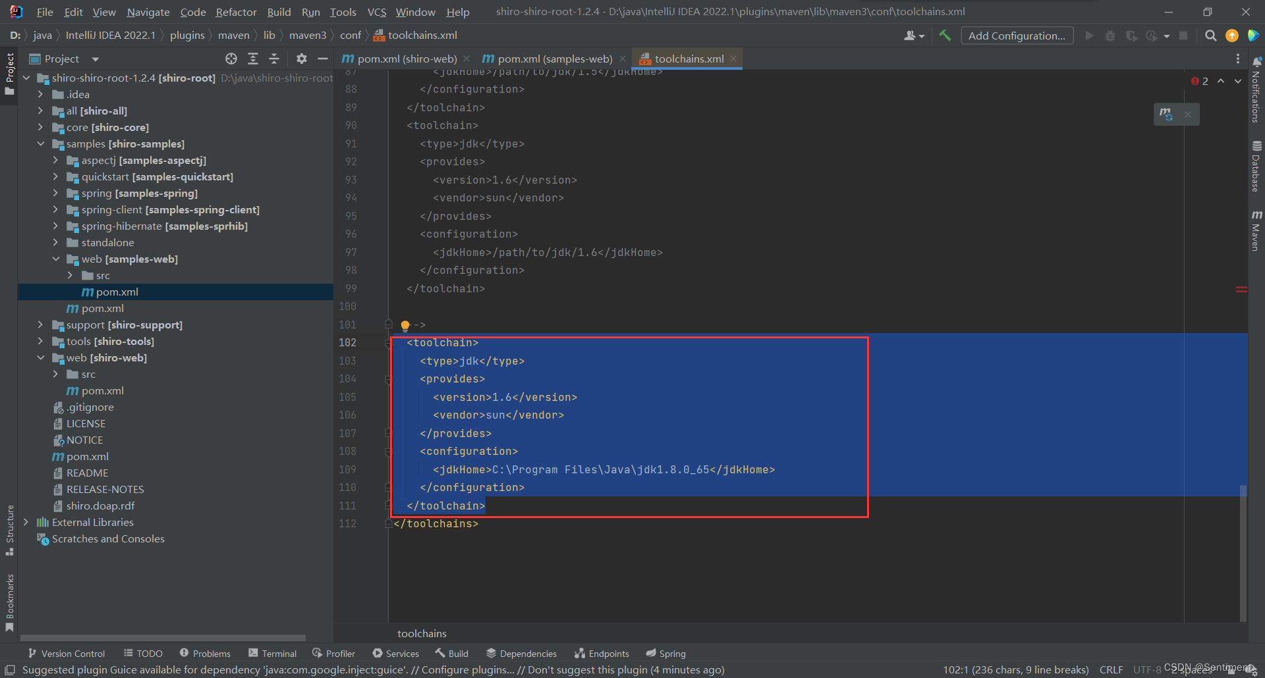Dismiss the Maven reload floating popup

pyautogui.click(x=1188, y=114)
